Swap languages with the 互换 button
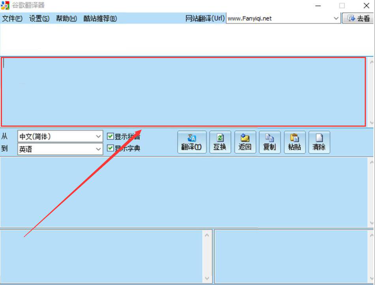The height and width of the screenshot is (285, 375). (x=220, y=142)
